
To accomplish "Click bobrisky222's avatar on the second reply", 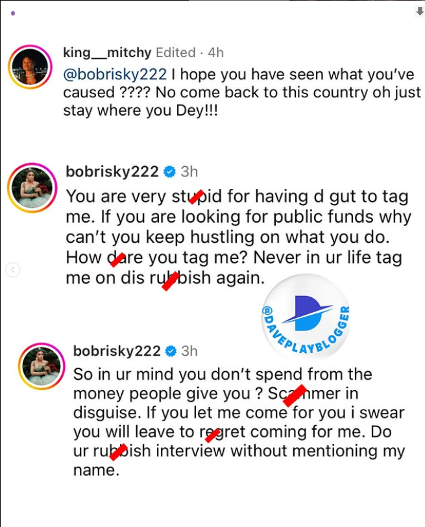I will click(42, 366).
